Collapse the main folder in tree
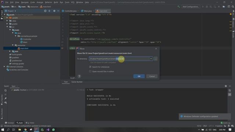Screen dimensions: 235x132 10,30
